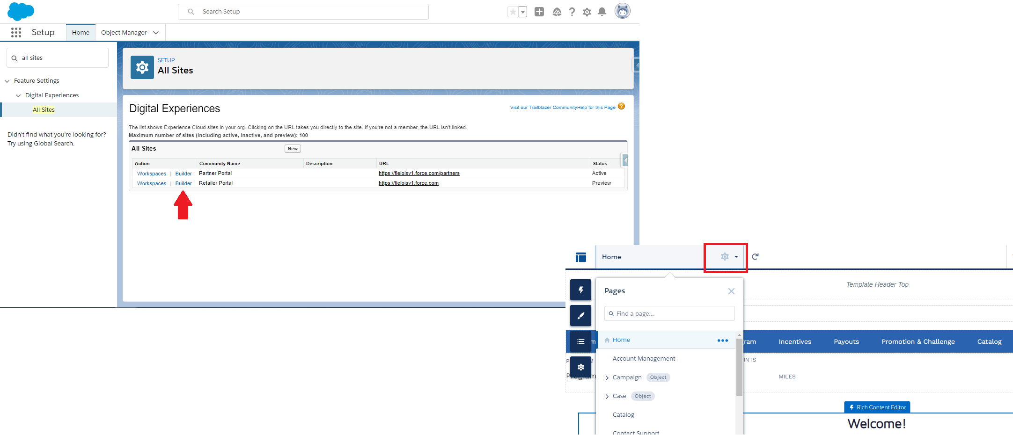Click the Template Header Top region
The width and height of the screenshot is (1013, 435).
point(877,284)
